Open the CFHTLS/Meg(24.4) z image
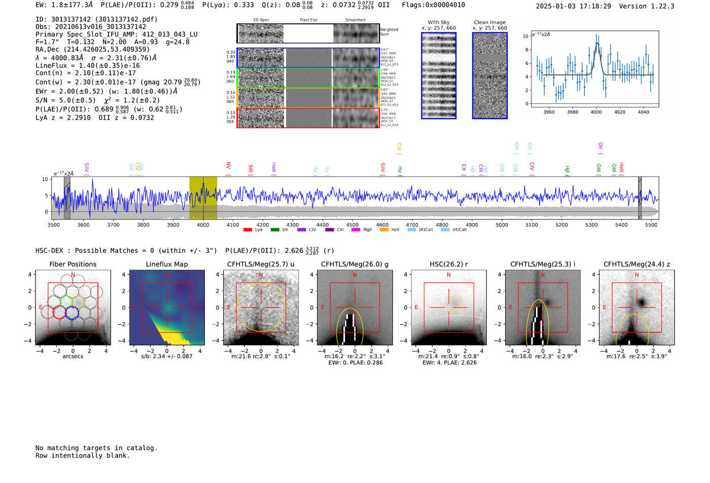This screenshot has height=483, width=710. [x=636, y=308]
